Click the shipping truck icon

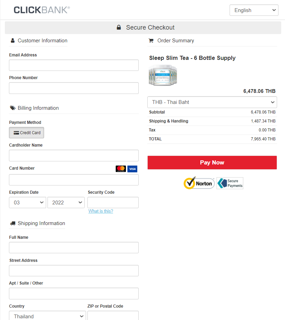[13, 223]
